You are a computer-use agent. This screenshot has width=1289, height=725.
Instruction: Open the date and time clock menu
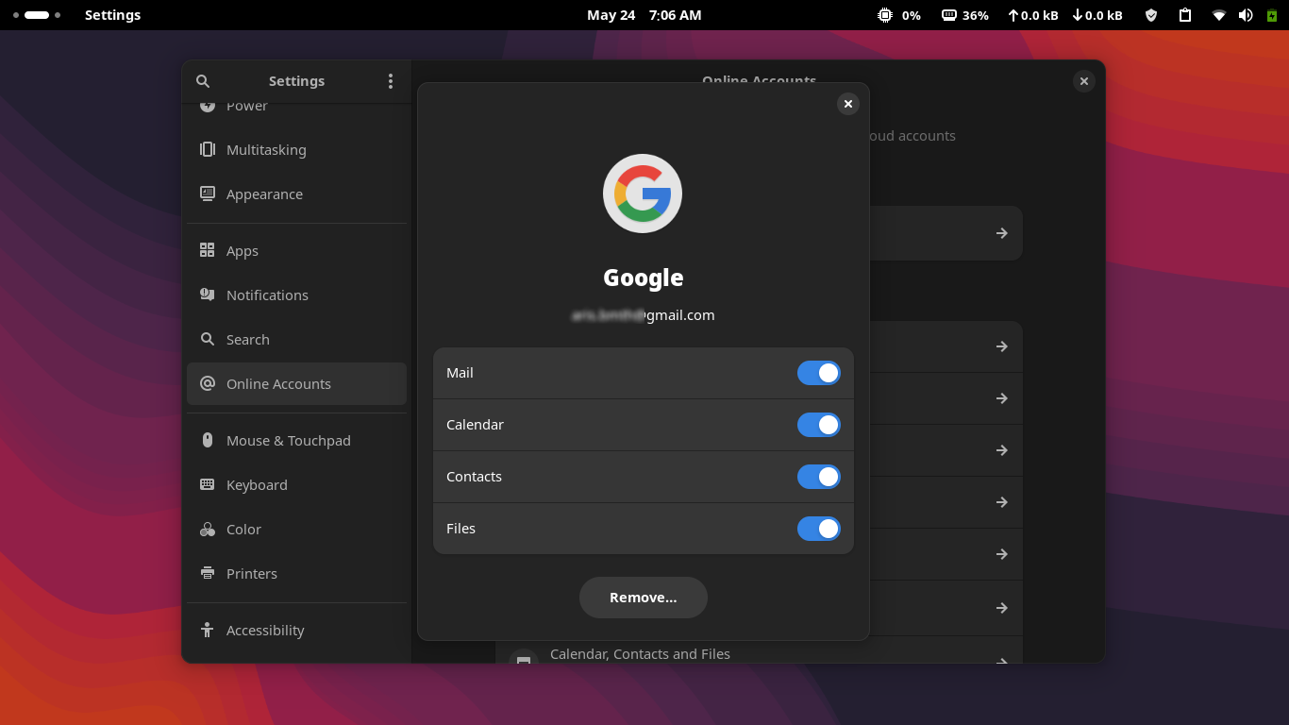tap(644, 15)
